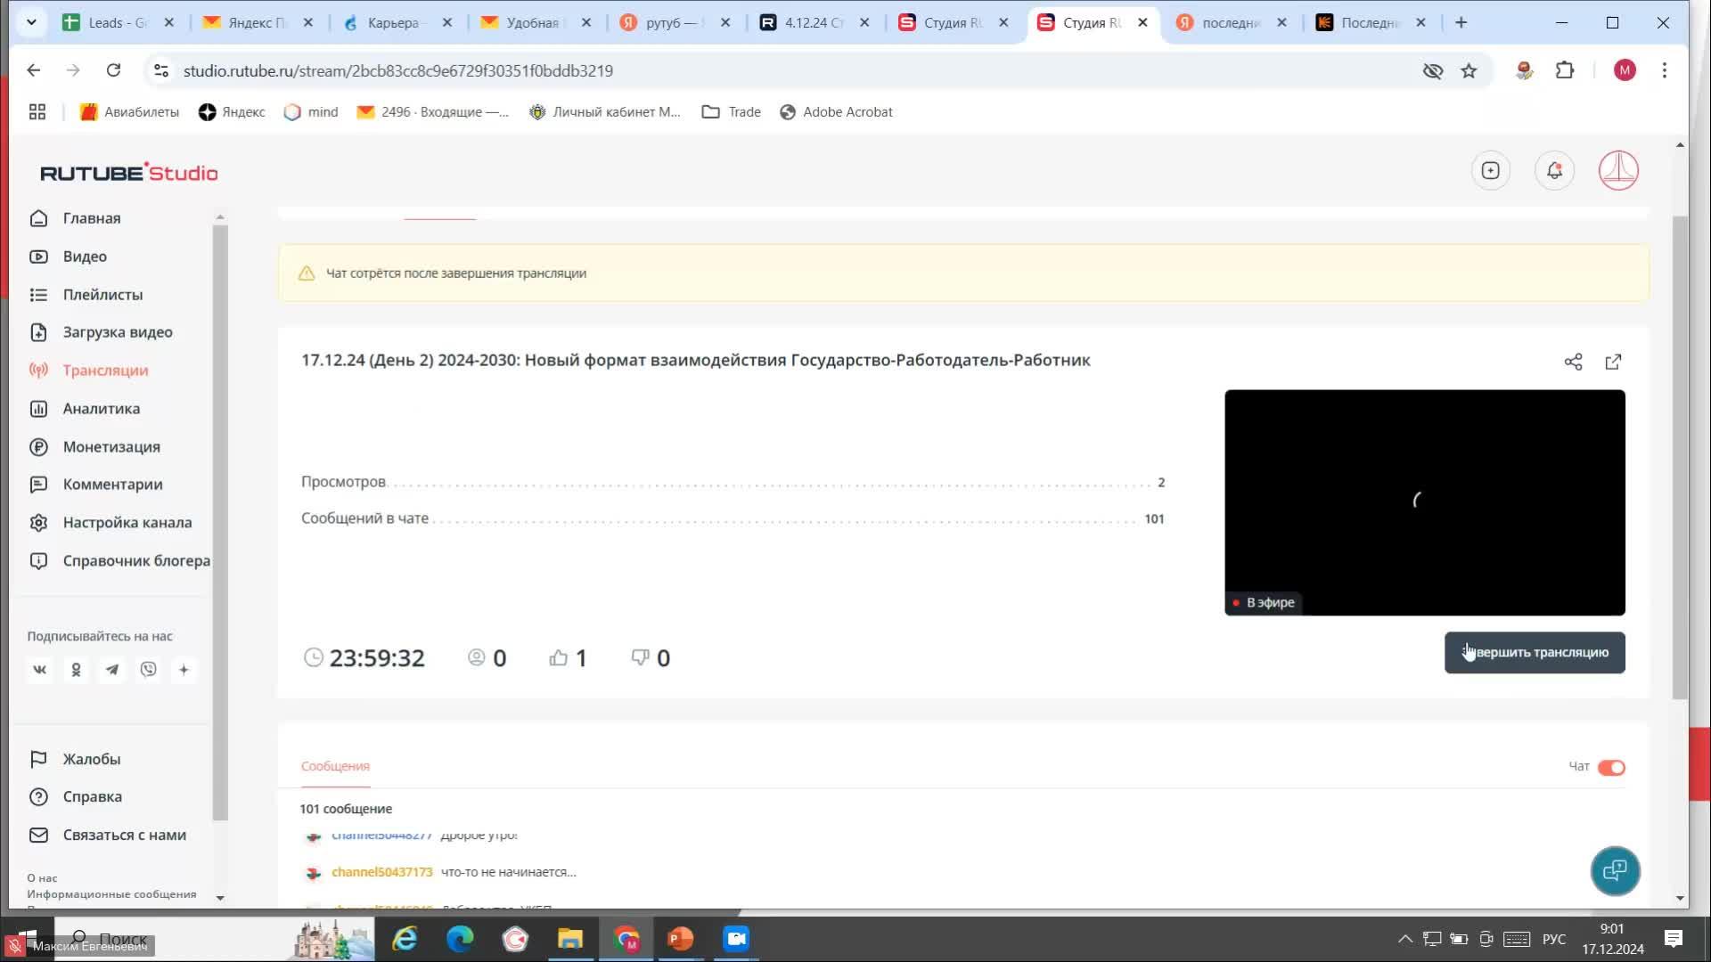Click the dislike counter icon
1711x962 pixels.
tap(640, 657)
